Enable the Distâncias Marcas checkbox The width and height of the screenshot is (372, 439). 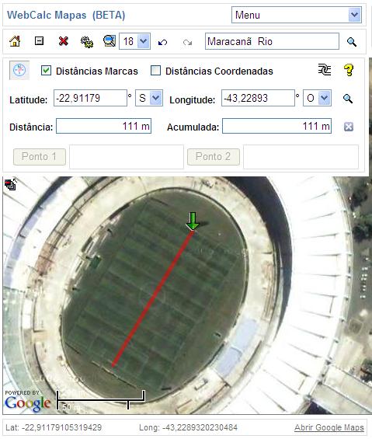pos(46,70)
